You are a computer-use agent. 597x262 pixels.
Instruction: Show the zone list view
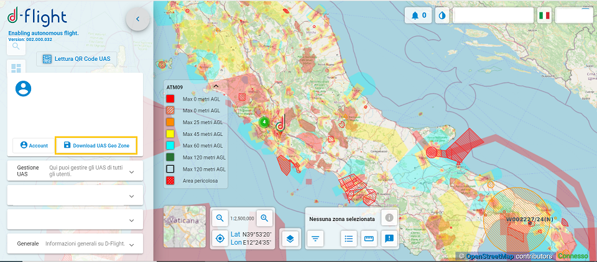point(349,238)
